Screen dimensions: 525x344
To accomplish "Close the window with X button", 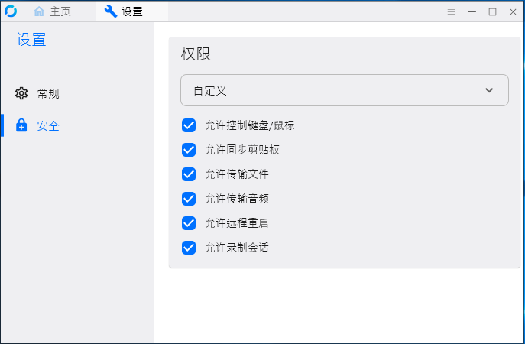I will coord(512,11).
